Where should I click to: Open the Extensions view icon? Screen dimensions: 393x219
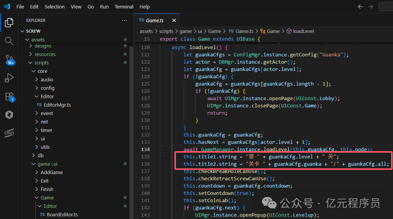pos(10,97)
